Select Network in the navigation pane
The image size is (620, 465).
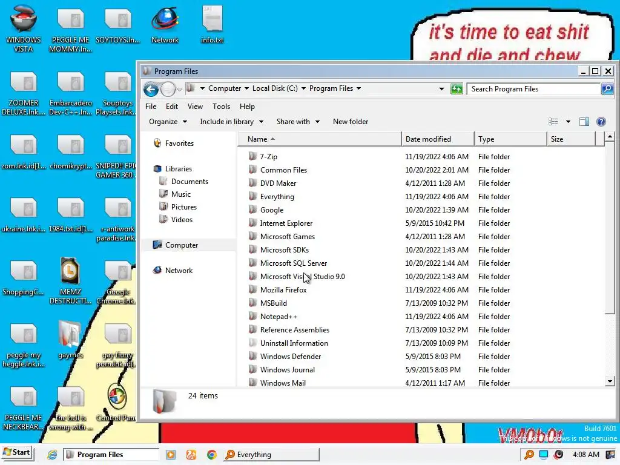click(179, 271)
